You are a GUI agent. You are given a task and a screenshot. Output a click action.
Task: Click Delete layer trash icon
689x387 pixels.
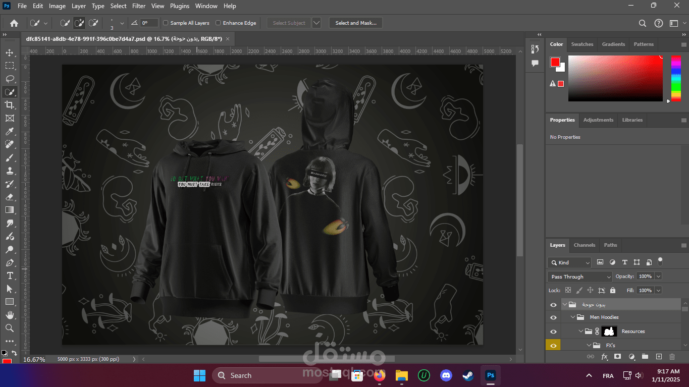tap(672, 356)
